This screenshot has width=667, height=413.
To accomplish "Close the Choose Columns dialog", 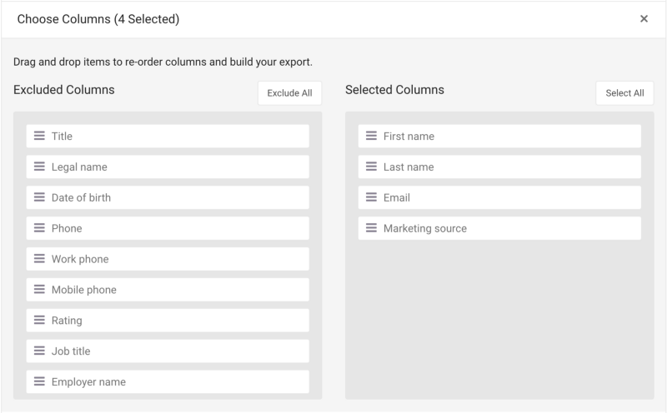I will pyautogui.click(x=644, y=18).
